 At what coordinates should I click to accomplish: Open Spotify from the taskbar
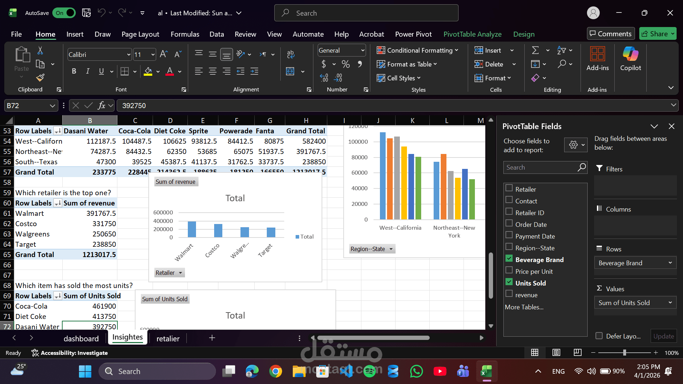pyautogui.click(x=370, y=371)
